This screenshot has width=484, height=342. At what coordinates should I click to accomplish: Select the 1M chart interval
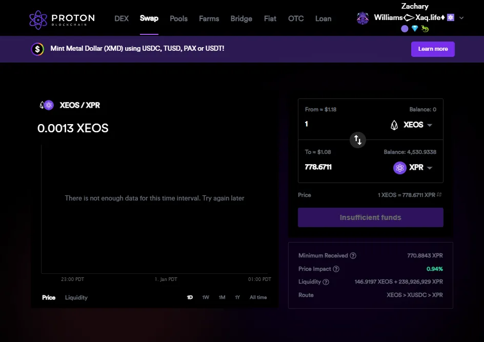[x=222, y=297]
